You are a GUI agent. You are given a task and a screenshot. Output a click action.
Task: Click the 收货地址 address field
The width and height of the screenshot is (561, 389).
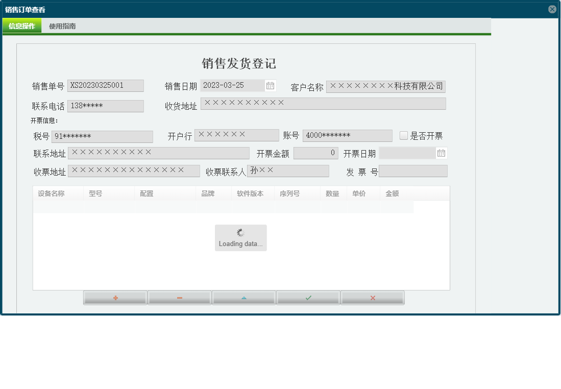click(x=323, y=104)
